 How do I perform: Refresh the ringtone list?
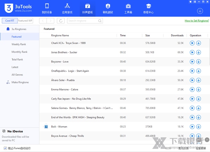[x=61, y=21]
